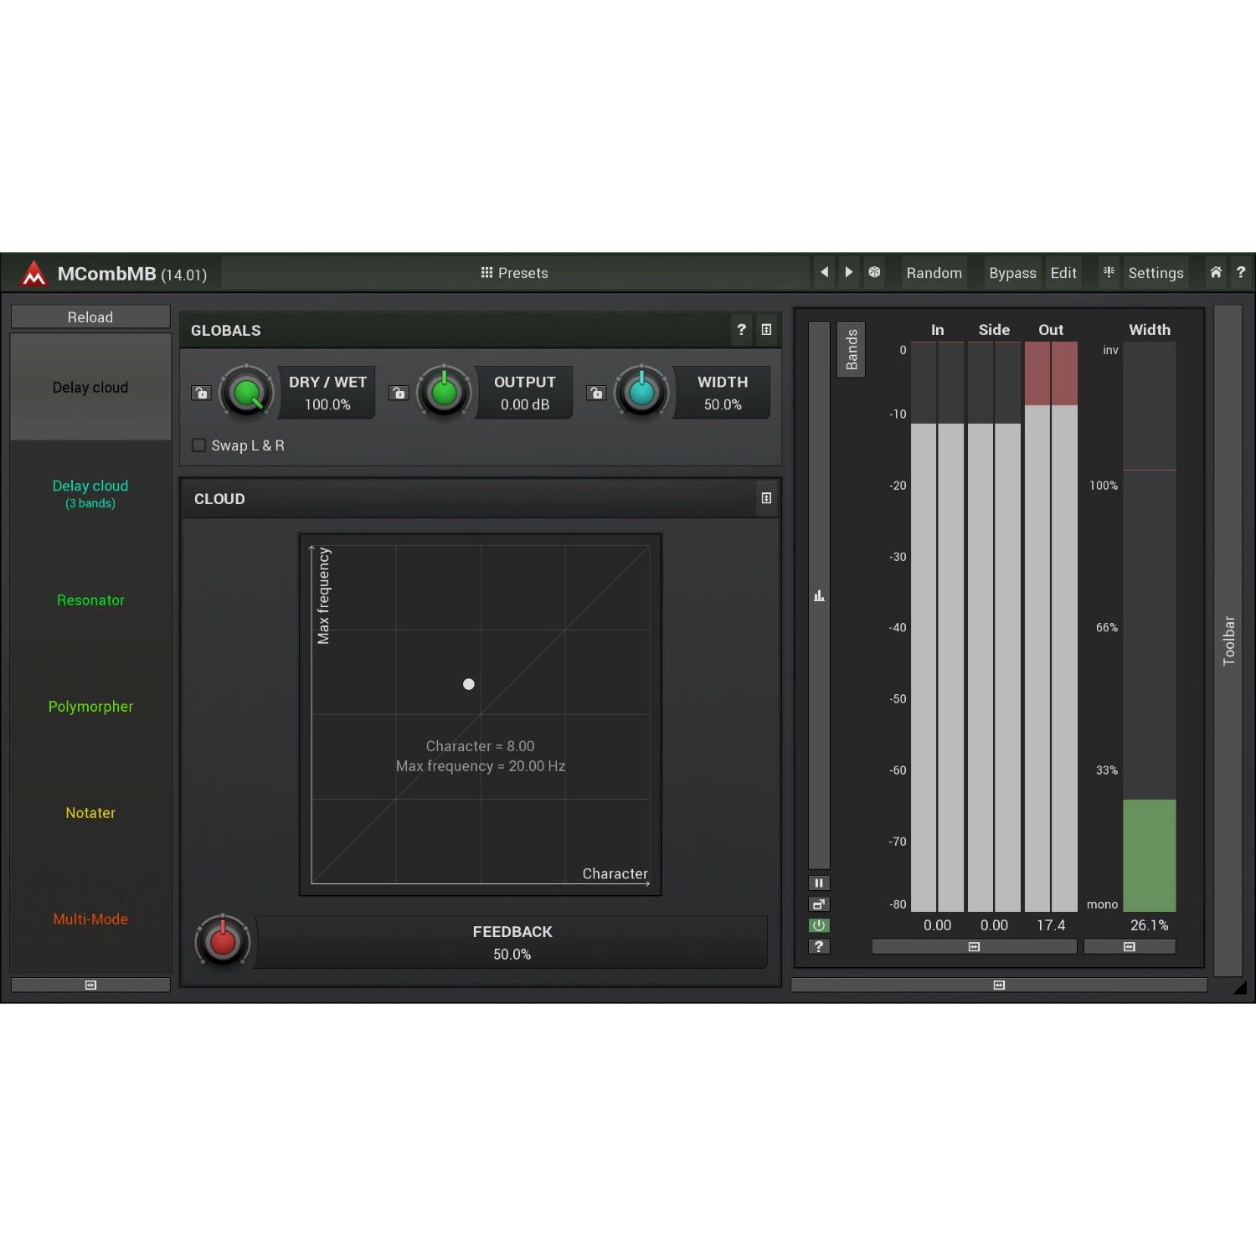This screenshot has width=1256, height=1256.
Task: Click the red Feedback knob
Action: [x=223, y=942]
